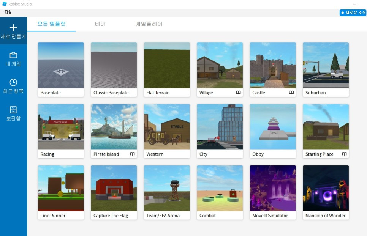Screen dimensions: 367x236
Task: Click the 'Classic Baseplate' label text
Action: (x=111, y=93)
